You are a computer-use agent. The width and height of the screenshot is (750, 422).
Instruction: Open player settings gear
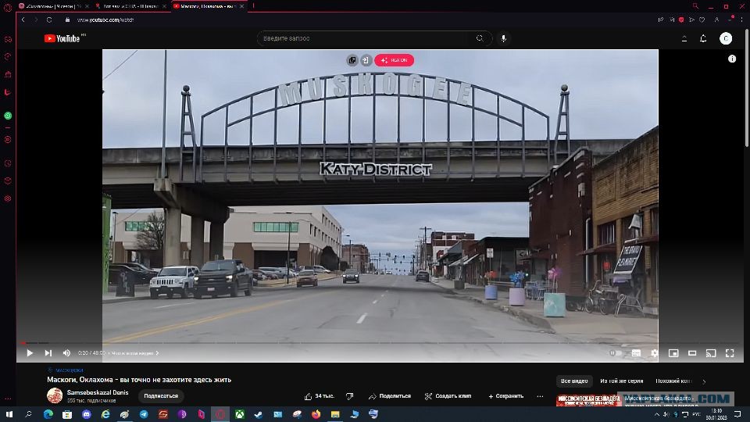click(655, 353)
